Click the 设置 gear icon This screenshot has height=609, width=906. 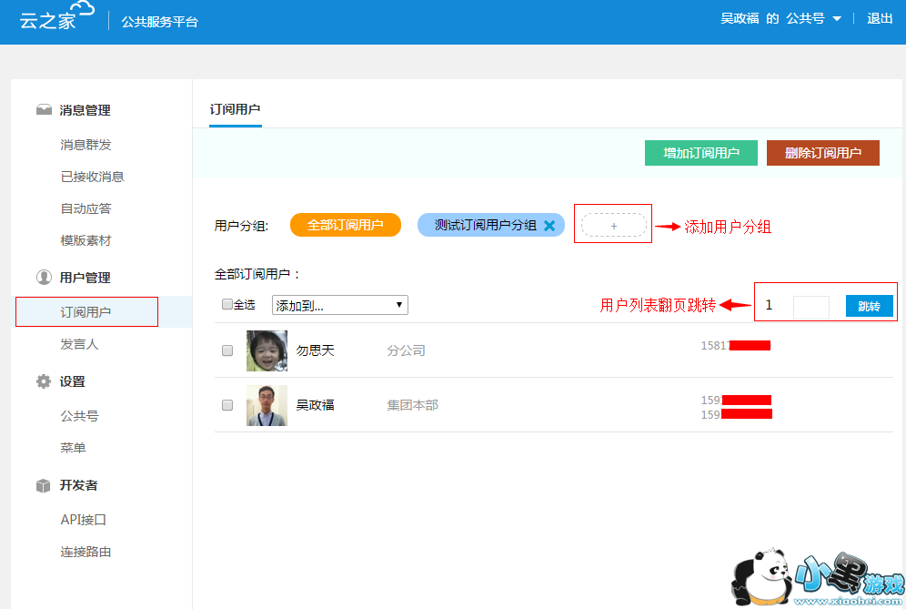44,381
